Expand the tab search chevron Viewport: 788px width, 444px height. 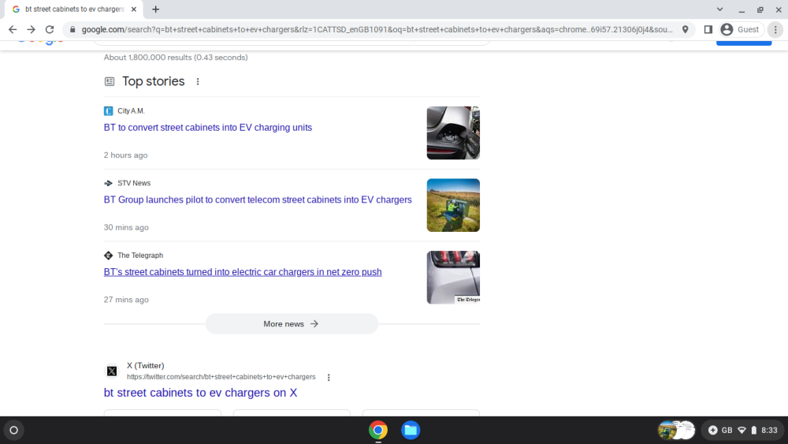coord(719,9)
